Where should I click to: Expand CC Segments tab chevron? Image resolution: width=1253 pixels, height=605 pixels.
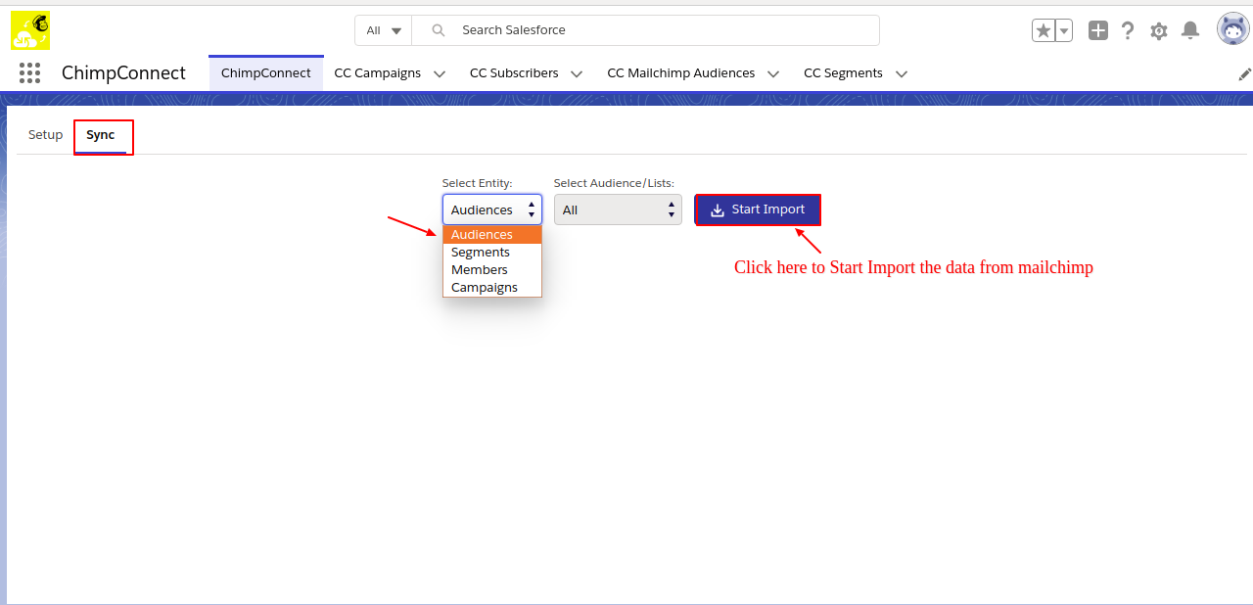tap(902, 73)
